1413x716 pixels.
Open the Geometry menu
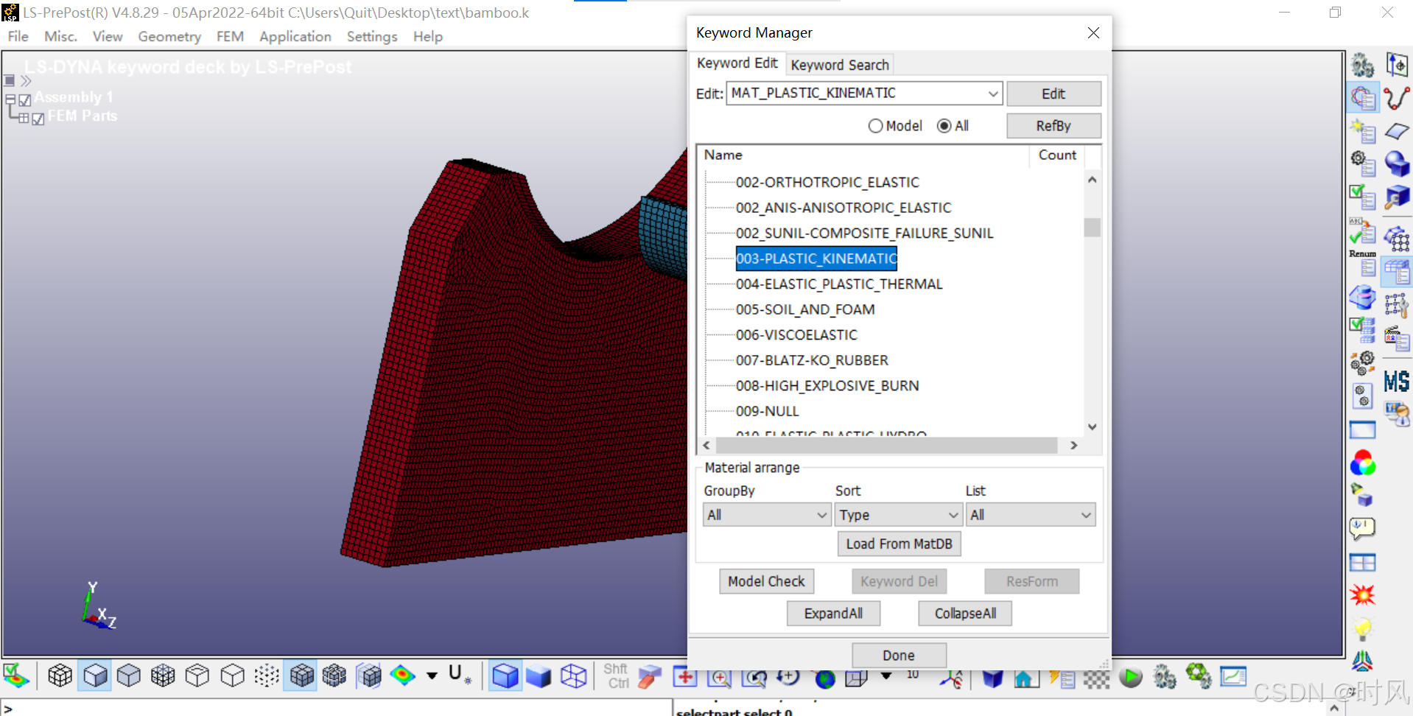click(x=169, y=36)
